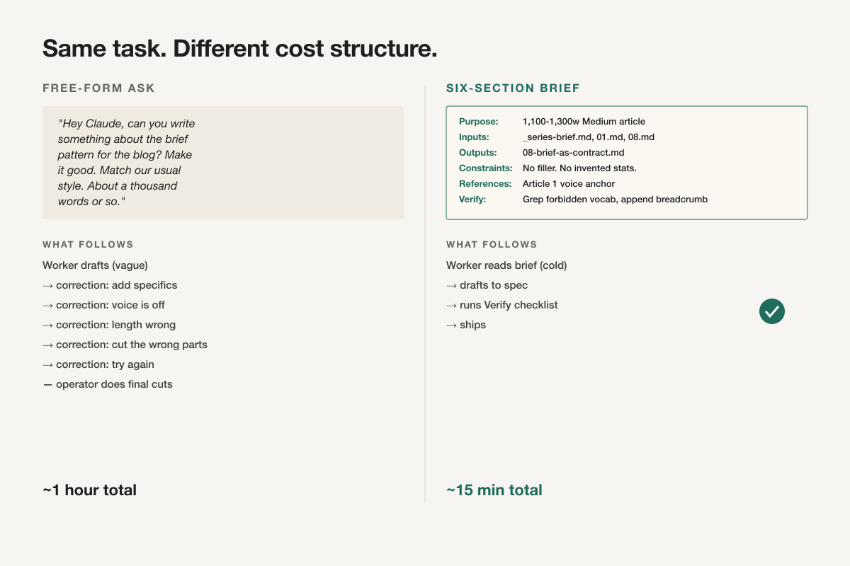Click the right WHAT FOLLOWS subheading
Image resolution: width=850 pixels, height=566 pixels.
point(492,245)
